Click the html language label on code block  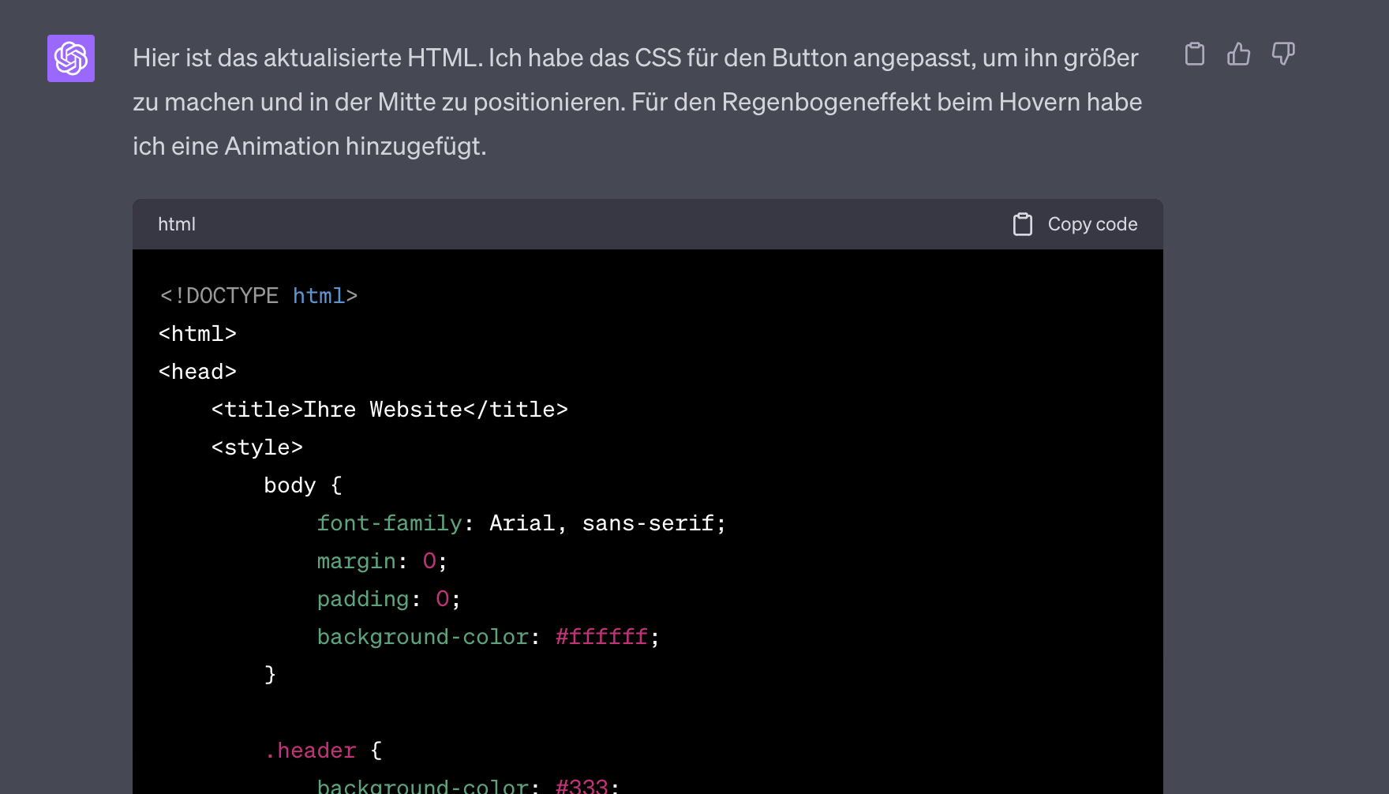[x=177, y=224]
